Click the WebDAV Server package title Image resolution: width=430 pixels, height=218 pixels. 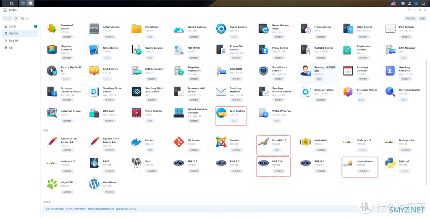tap(282, 111)
